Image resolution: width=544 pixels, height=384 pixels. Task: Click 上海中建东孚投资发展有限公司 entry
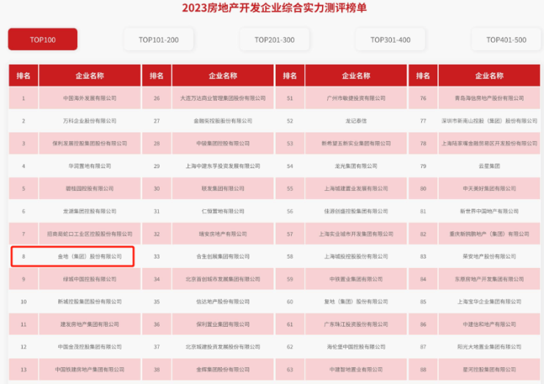coord(223,166)
